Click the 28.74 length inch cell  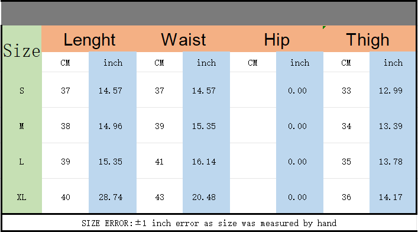(x=112, y=196)
